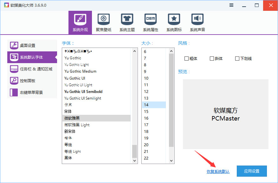The height and width of the screenshot is (183, 278).
Task: Open the hamburger menu
Action: coord(231,5)
